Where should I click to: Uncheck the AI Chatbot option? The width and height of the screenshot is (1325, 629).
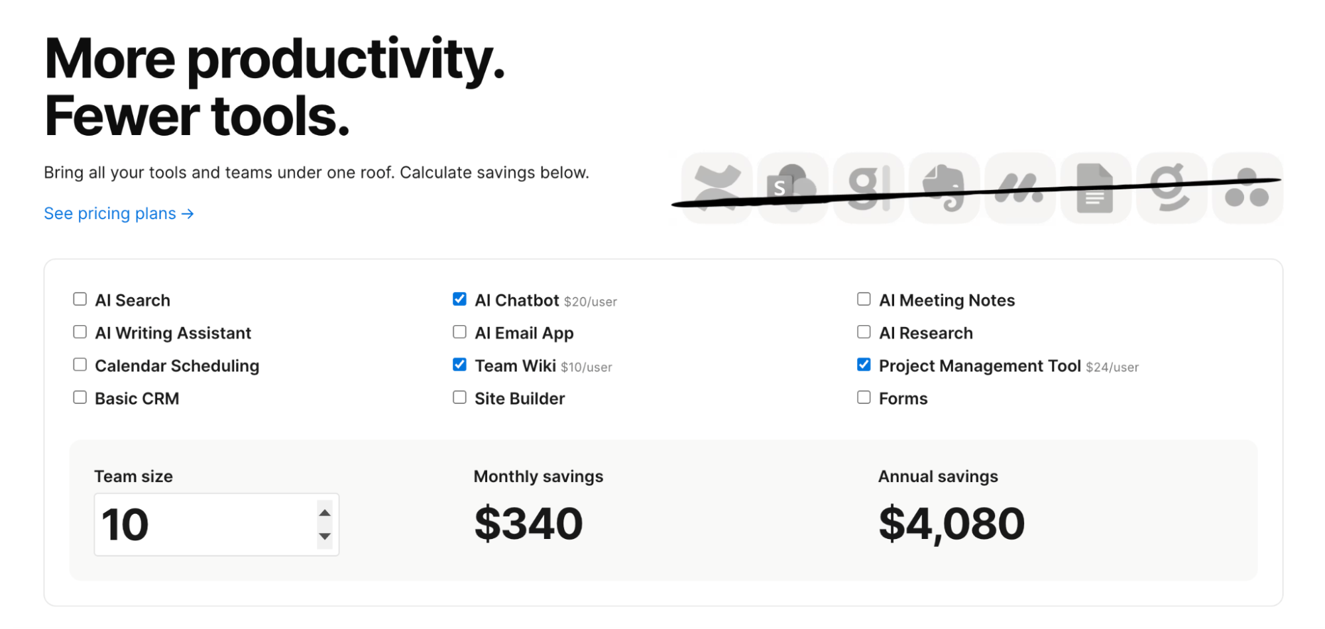pos(459,299)
